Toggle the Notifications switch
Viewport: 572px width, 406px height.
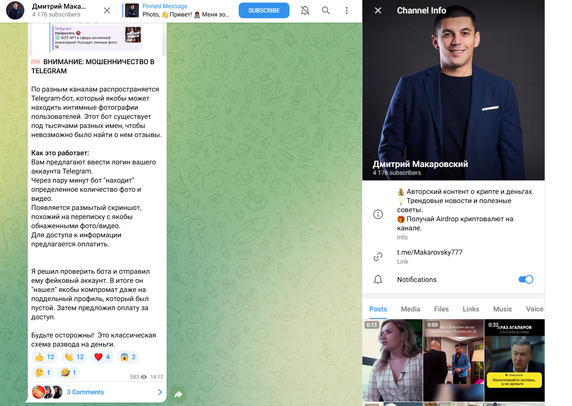click(526, 279)
